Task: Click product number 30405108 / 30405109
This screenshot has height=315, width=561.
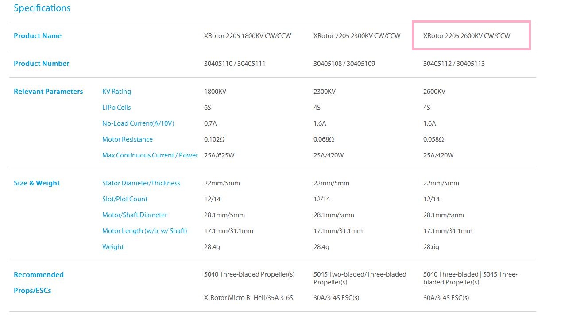Action: pyautogui.click(x=344, y=64)
